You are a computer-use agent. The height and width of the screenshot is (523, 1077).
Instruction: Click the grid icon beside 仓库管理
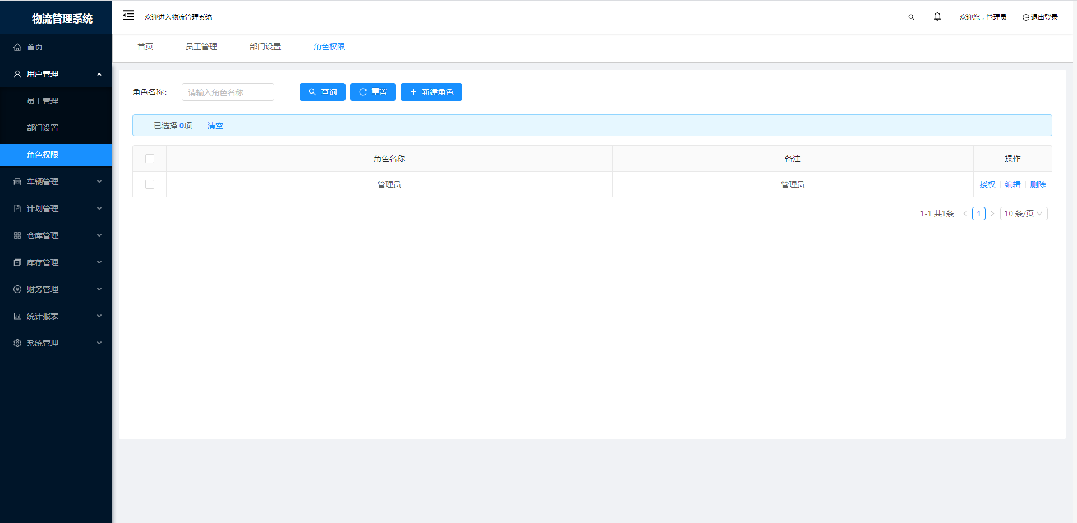17,235
